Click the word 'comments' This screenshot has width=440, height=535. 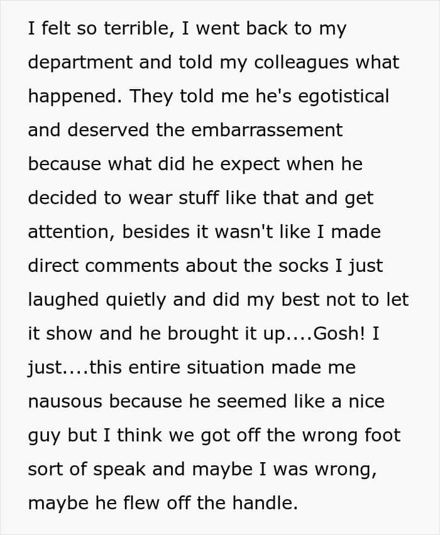135,266
